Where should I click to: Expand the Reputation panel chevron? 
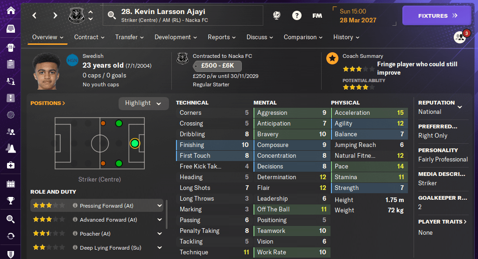pyautogui.click(x=460, y=107)
